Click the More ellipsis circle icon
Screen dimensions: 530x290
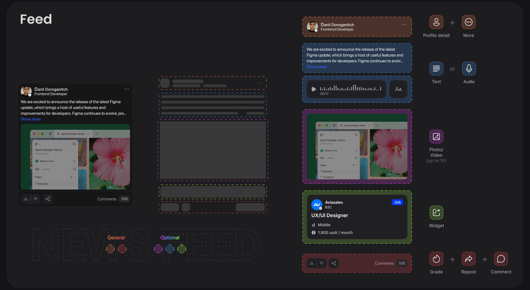click(x=468, y=22)
